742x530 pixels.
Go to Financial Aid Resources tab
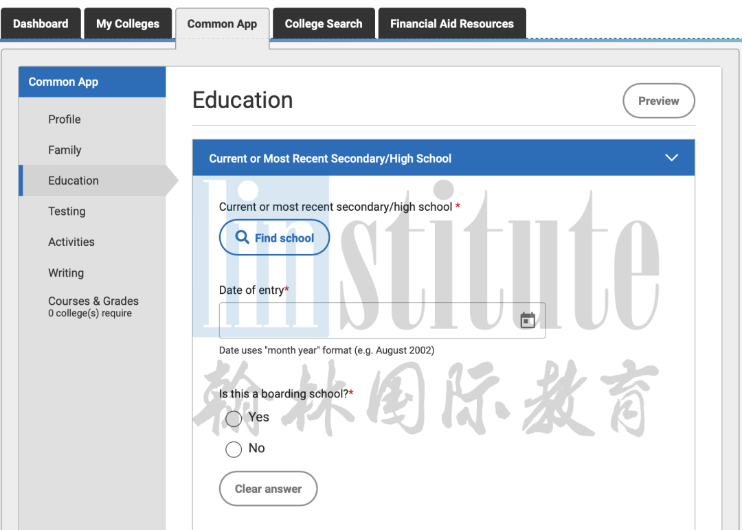coord(452,23)
